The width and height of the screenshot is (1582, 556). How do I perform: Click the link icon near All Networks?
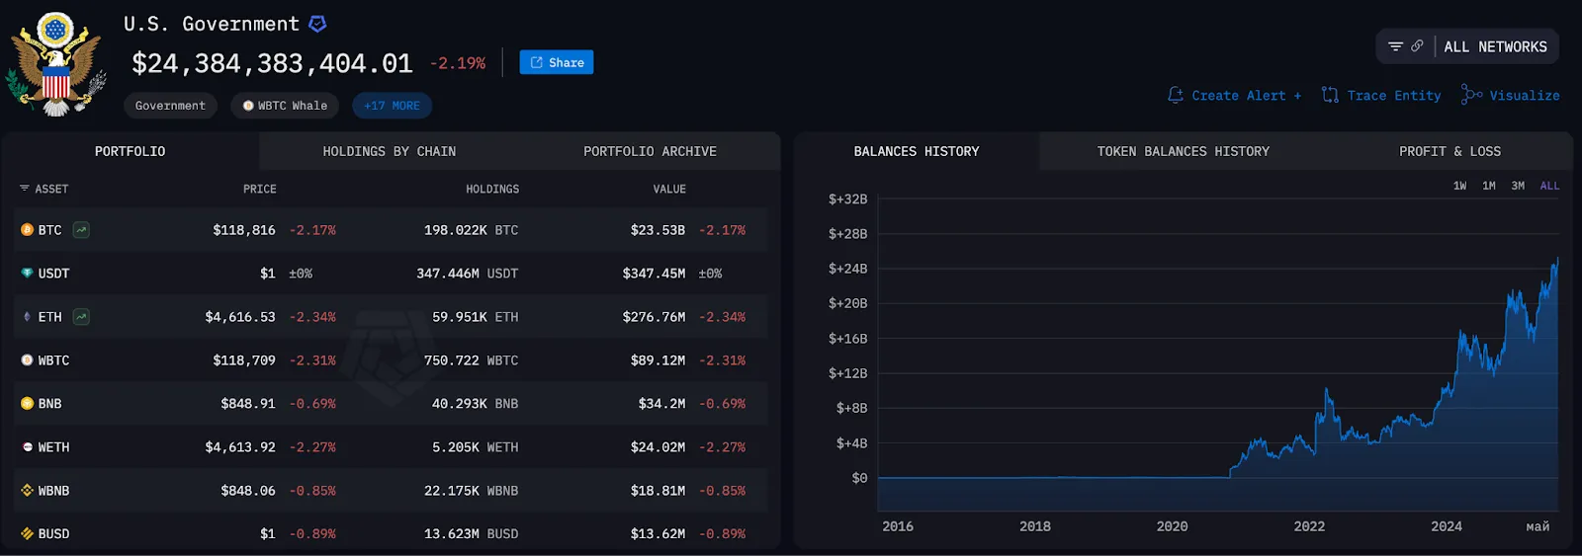[x=1417, y=46]
